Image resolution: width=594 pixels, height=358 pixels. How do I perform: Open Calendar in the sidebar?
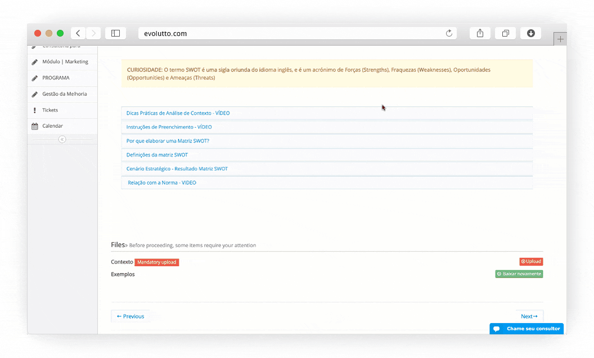[52, 126]
